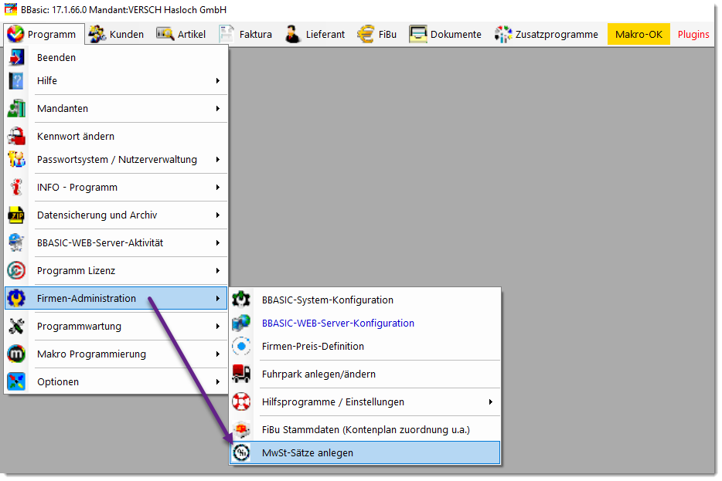The height and width of the screenshot is (481, 722).
Task: Open the Zusatzprogramme menu label
Action: (557, 35)
